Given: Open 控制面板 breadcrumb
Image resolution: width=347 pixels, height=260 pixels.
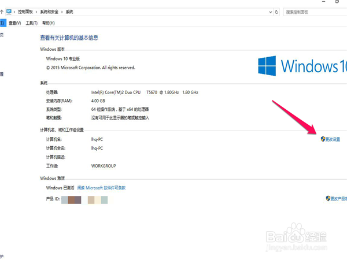Looking at the screenshot, I should pyautogui.click(x=25, y=12).
